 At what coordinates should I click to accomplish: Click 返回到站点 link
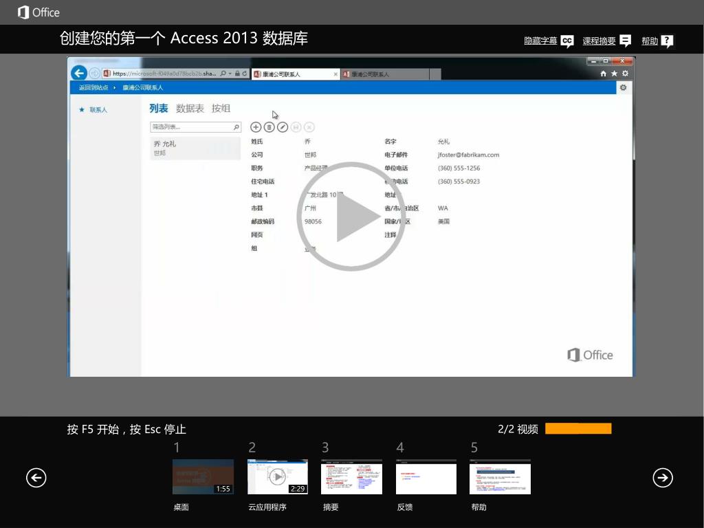tap(93, 87)
